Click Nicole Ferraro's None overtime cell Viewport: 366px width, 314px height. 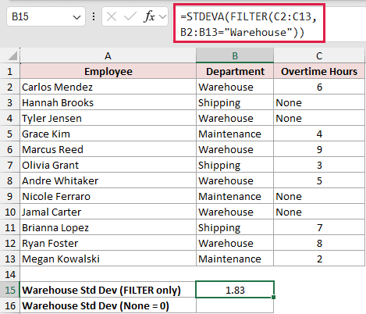point(319,196)
